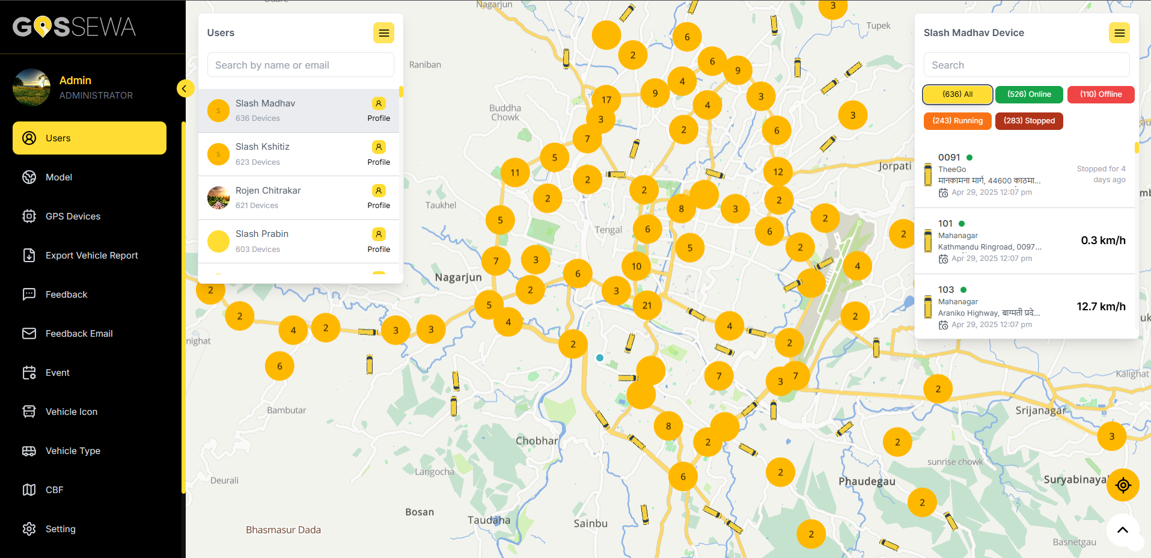Image resolution: width=1151 pixels, height=558 pixels.
Task: Click the scroll-to-top chevron button
Action: [1123, 530]
